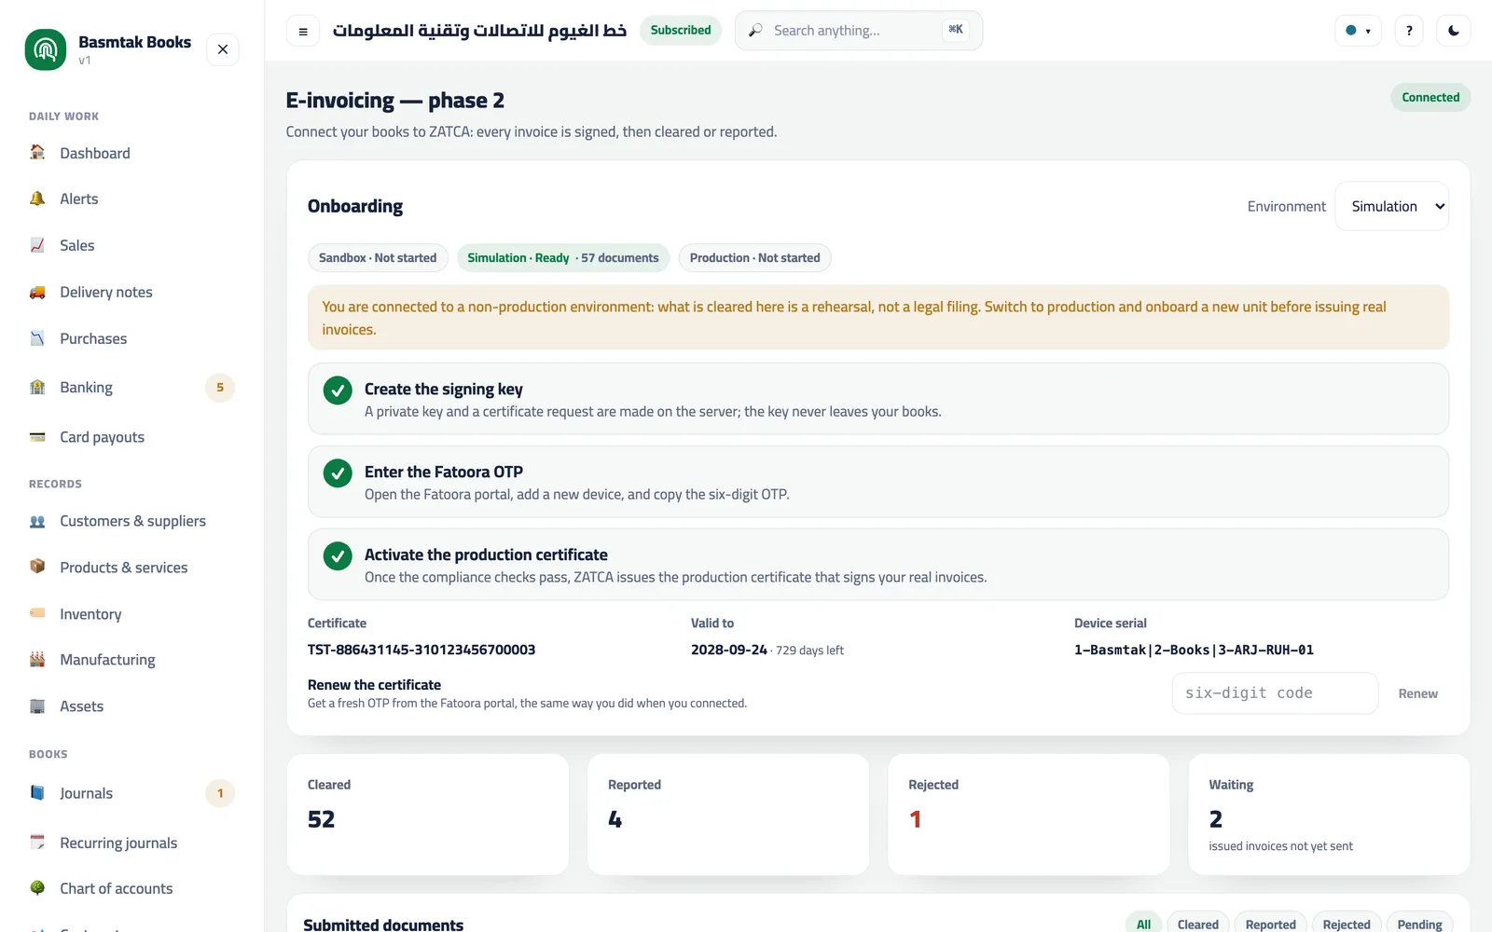1492x932 pixels.
Task: Click the device serial 1-Basmtak|2-Books|3-ARJ-RUH-01
Action: click(1194, 650)
